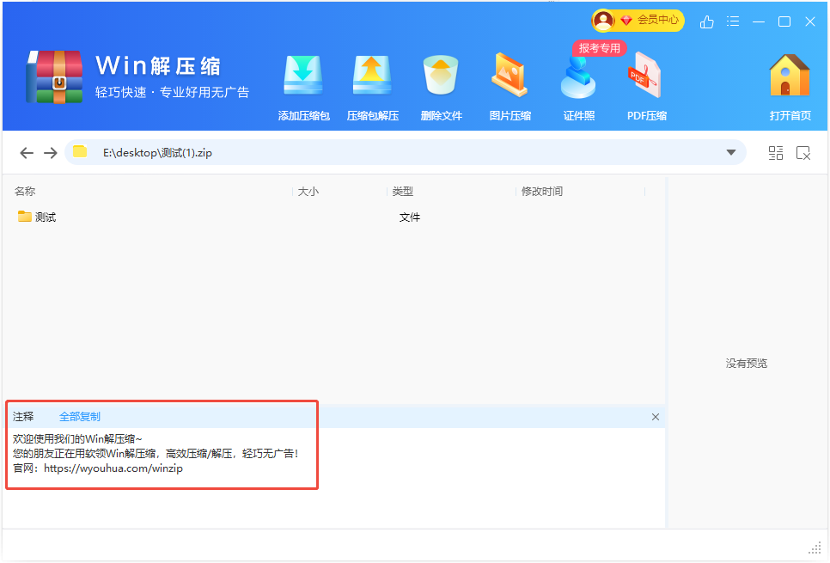Navigate forward with the right arrow
Screen dimensions: 830x563
tap(51, 153)
